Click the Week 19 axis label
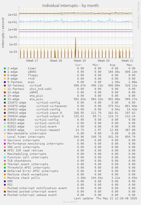Image resolution: width=141 pixels, height=205 pixels. 80,61
